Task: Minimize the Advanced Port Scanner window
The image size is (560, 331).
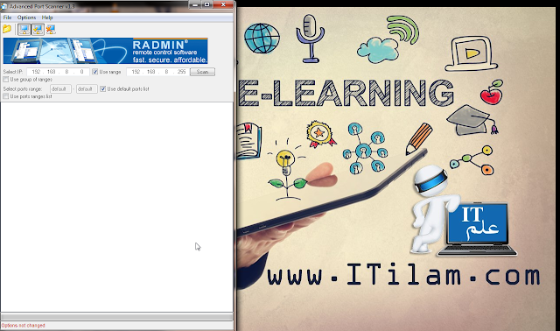Action: [x=194, y=4]
